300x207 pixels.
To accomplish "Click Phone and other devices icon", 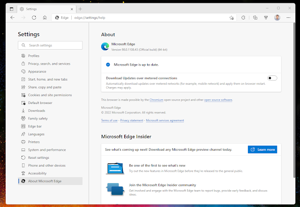I will pos(23,165).
